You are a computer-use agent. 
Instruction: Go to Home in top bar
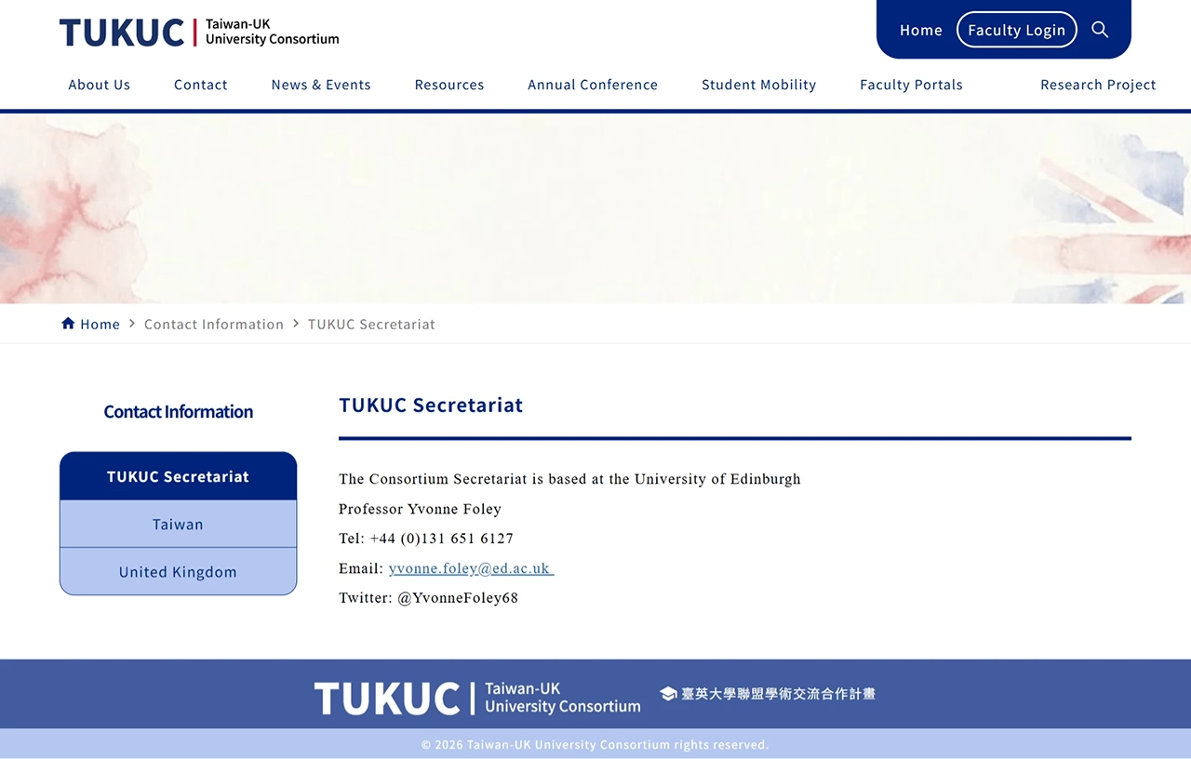[921, 30]
